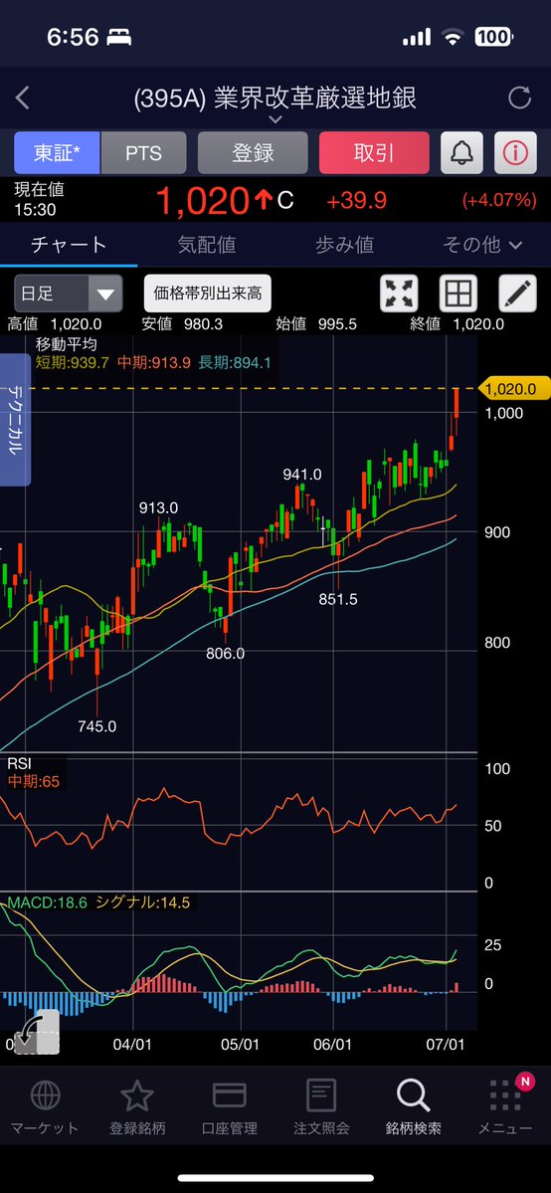Tap the current price 1,020
The image size is (551, 1193).
pos(203,201)
